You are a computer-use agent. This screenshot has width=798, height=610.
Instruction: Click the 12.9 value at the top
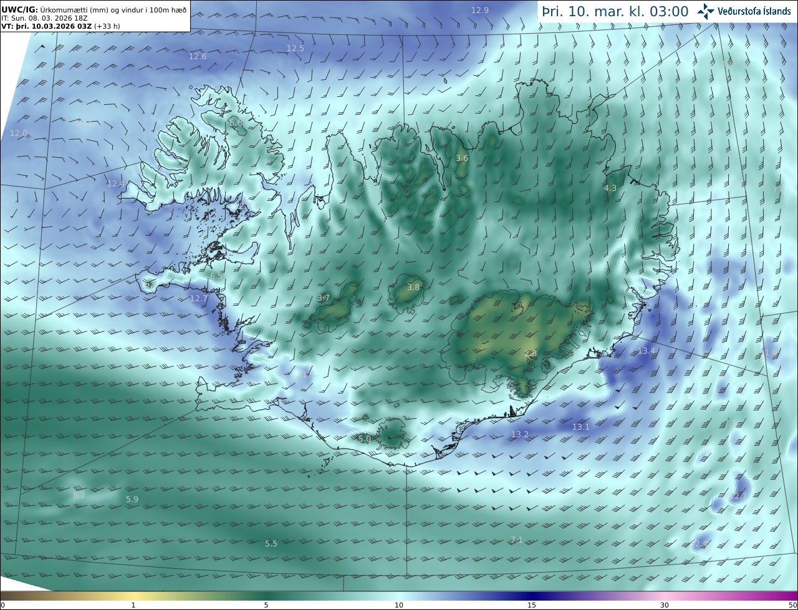point(480,10)
